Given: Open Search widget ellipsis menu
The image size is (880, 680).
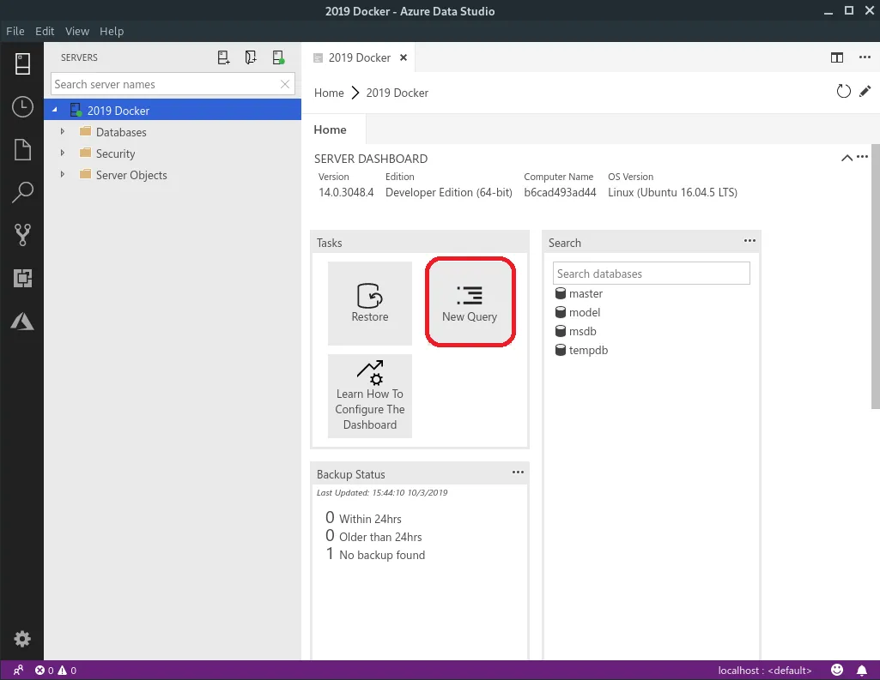Looking at the screenshot, I should click(750, 240).
